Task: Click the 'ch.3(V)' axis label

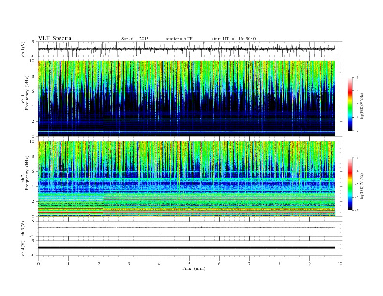Action: tap(23, 229)
